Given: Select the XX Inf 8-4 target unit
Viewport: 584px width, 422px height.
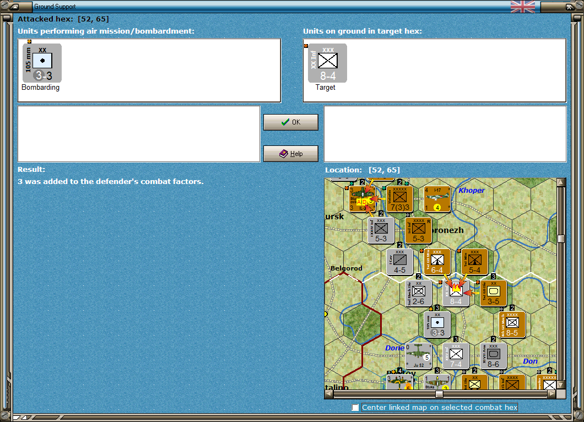Looking at the screenshot, I should tap(327, 63).
